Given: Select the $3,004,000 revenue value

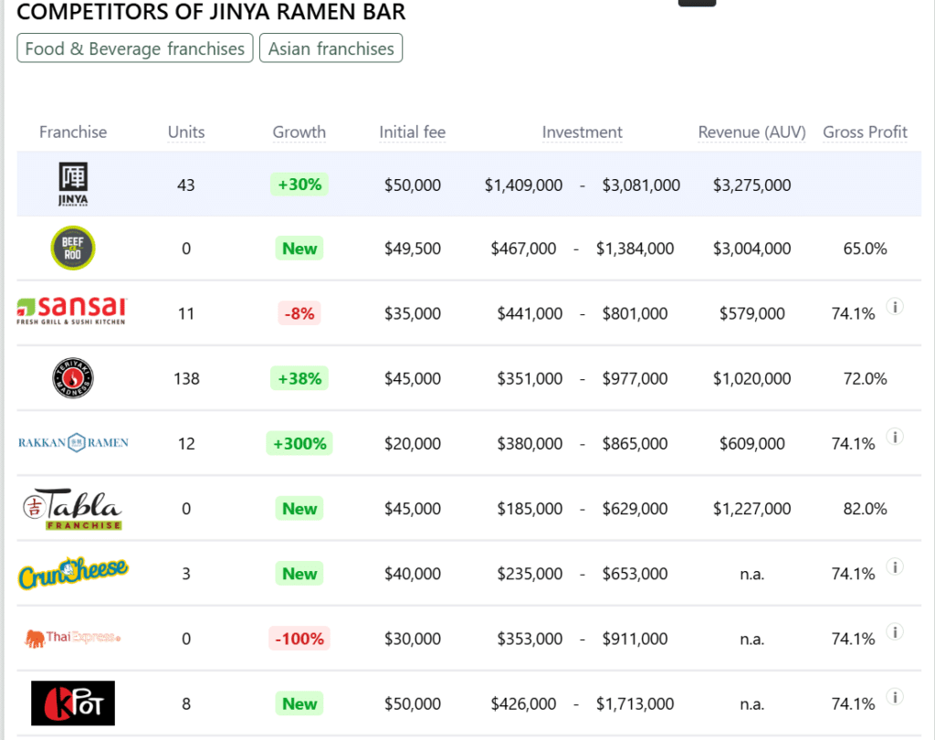Looking at the screenshot, I should tap(752, 248).
